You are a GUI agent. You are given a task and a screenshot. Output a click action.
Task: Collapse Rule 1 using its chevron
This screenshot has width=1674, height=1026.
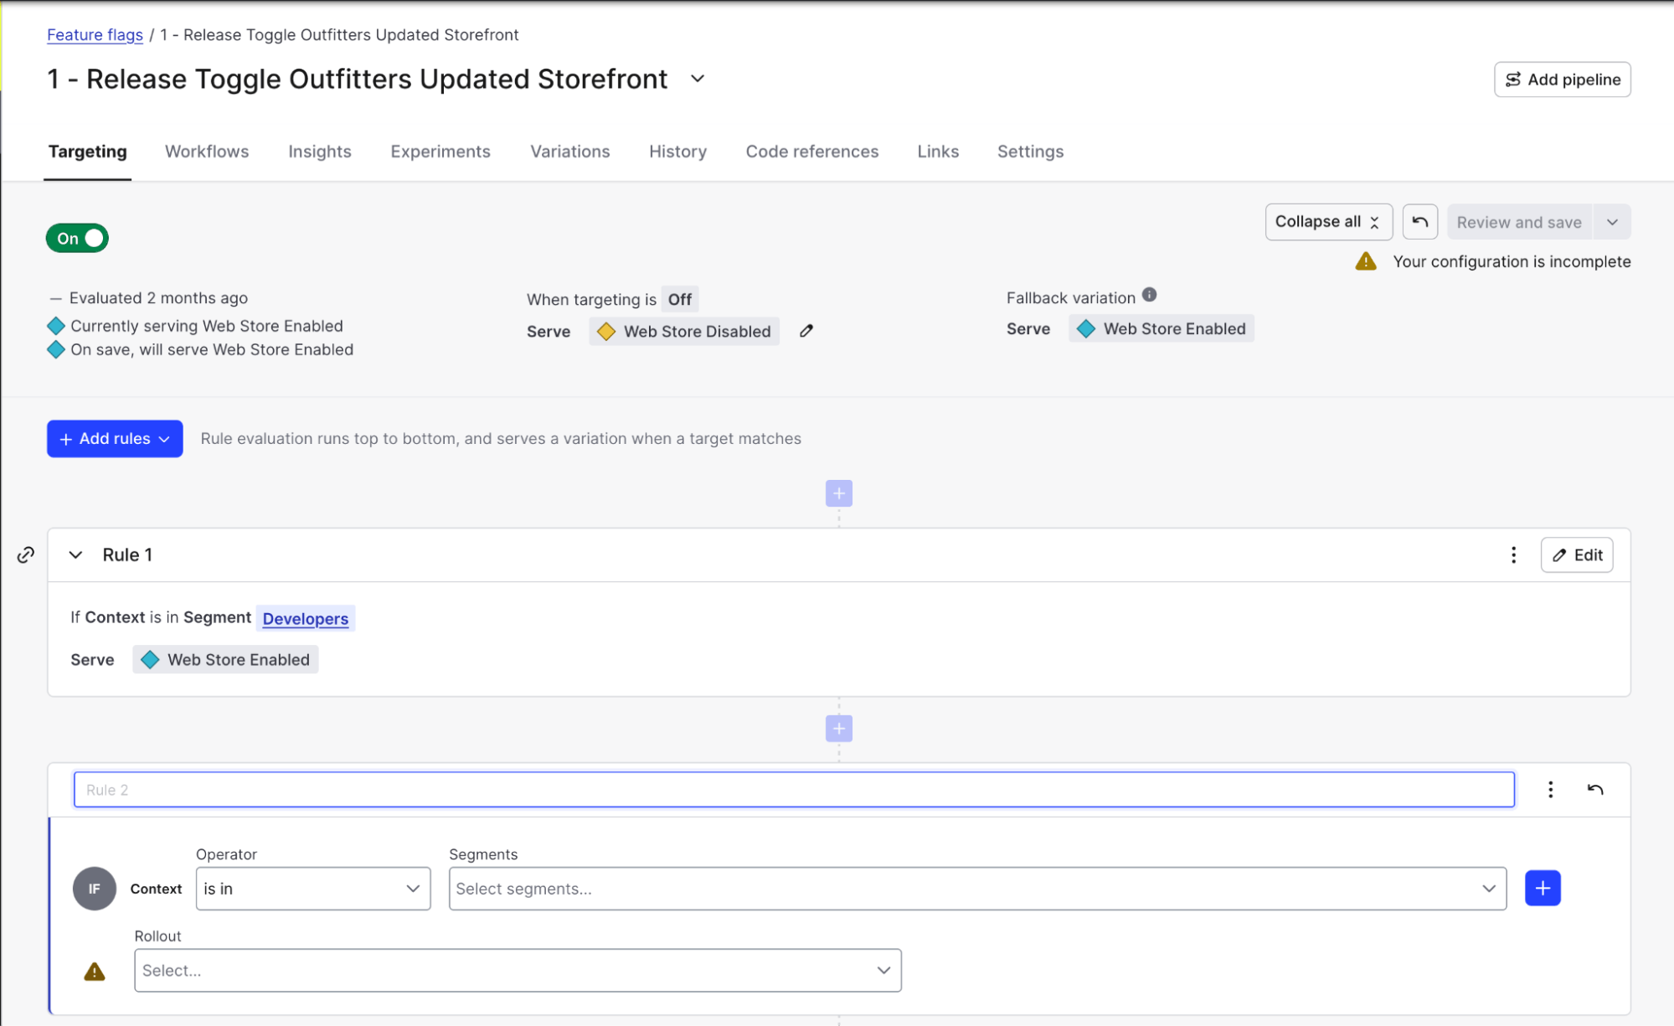pyautogui.click(x=75, y=554)
